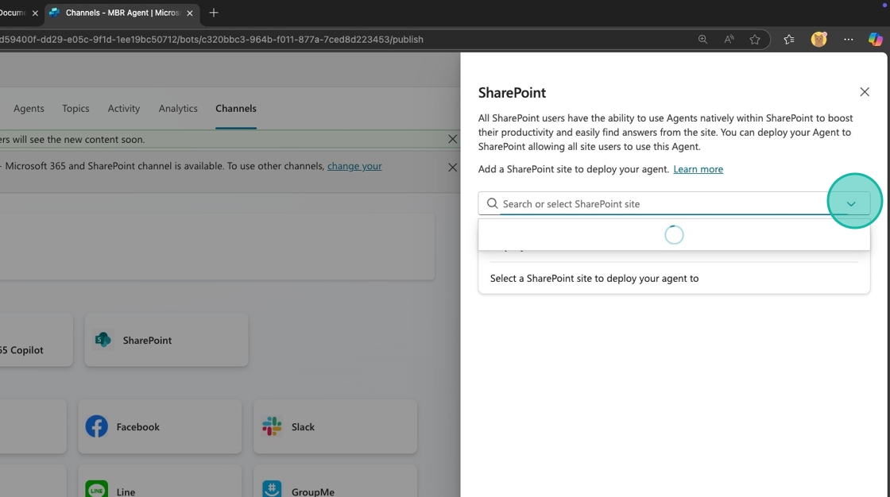The height and width of the screenshot is (497, 890).
Task: Open a new browser tab
Action: click(214, 13)
